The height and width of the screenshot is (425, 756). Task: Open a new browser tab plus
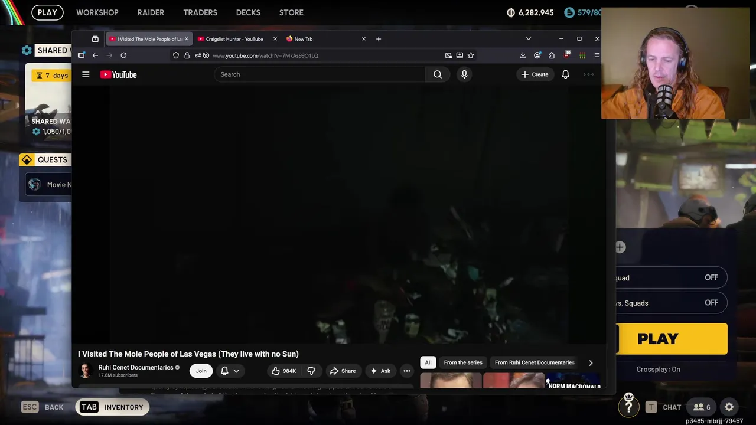pyautogui.click(x=379, y=39)
